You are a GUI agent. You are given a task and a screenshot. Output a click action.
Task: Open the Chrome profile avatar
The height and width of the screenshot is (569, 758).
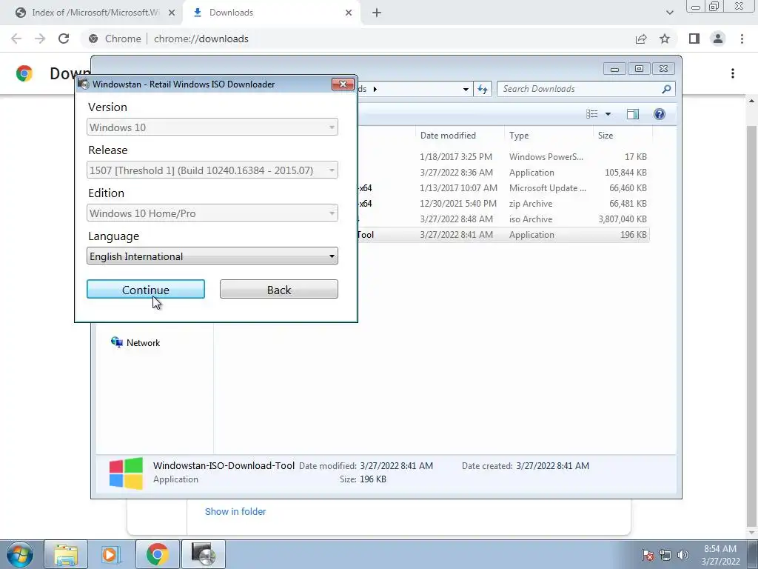pos(718,39)
